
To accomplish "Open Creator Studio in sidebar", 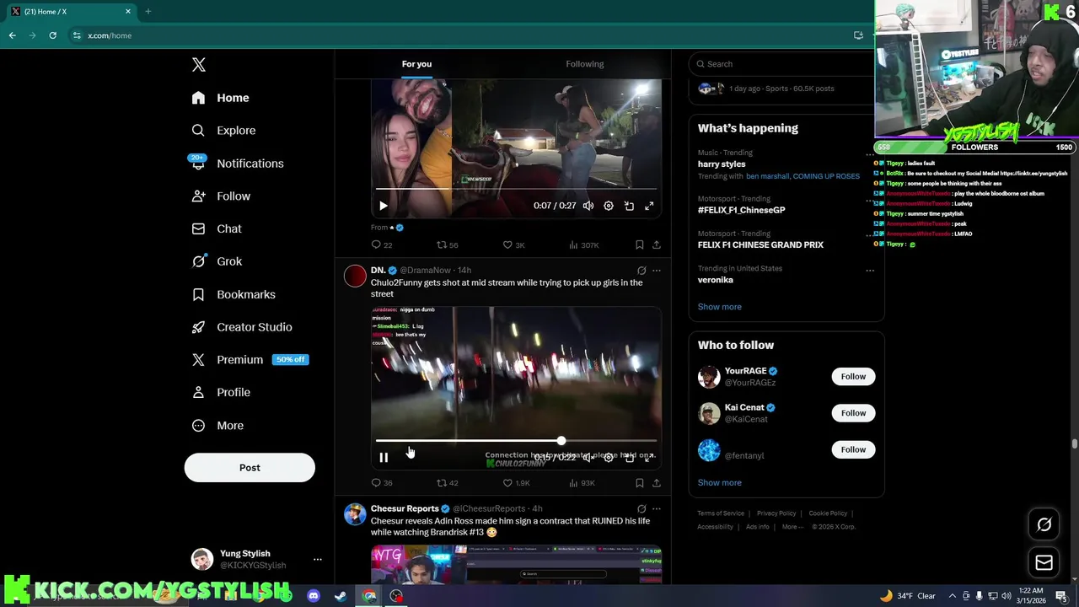I will click(242, 327).
